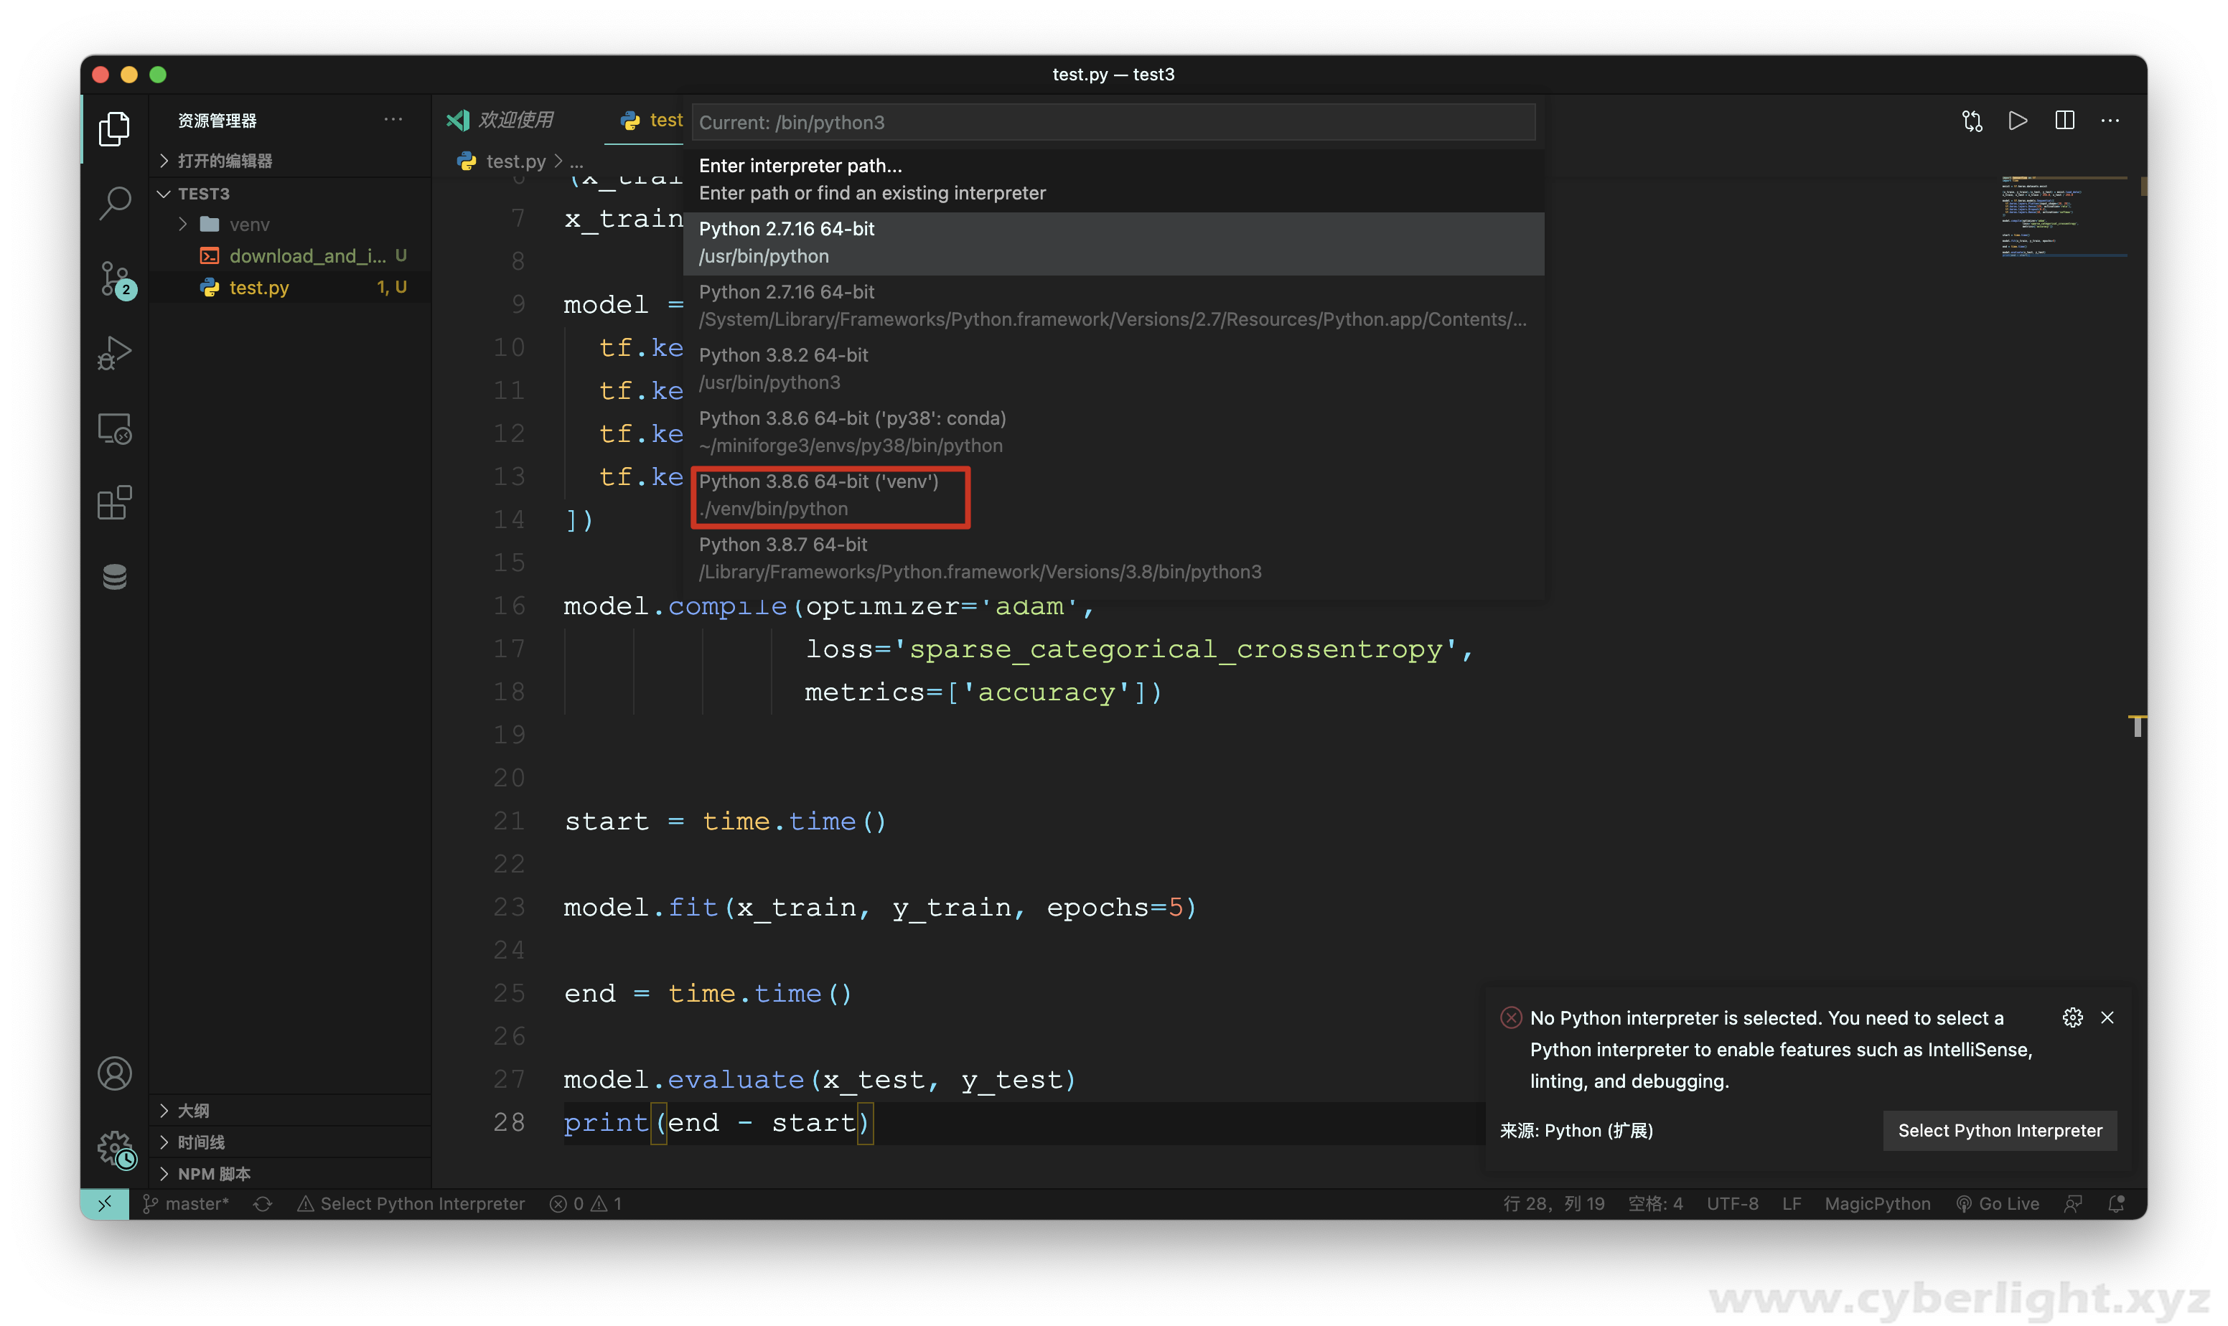Open more editor actions ellipsis menu
The height and width of the screenshot is (1326, 2228).
[x=2110, y=121]
